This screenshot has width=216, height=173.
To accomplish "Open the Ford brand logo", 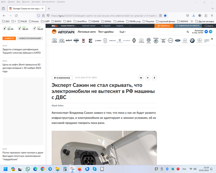I will point(177,40).
